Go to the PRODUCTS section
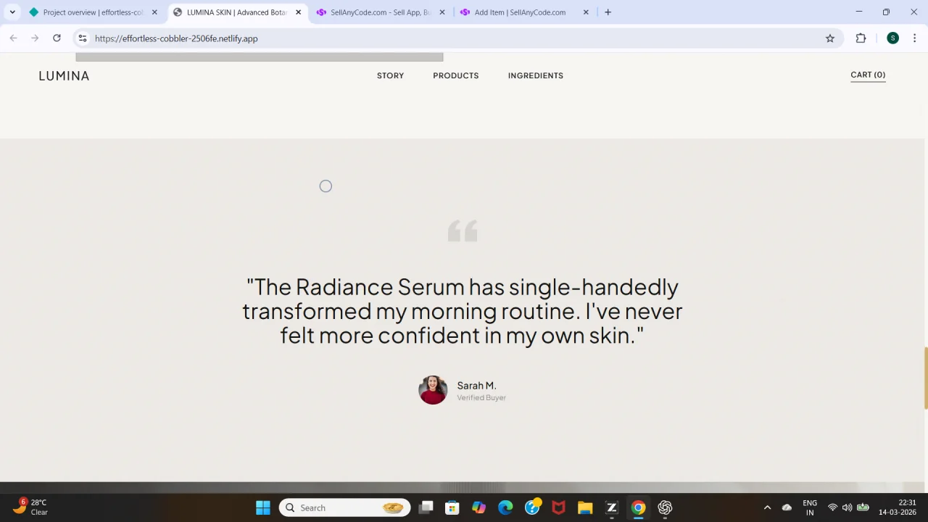The image size is (928, 522). [455, 75]
